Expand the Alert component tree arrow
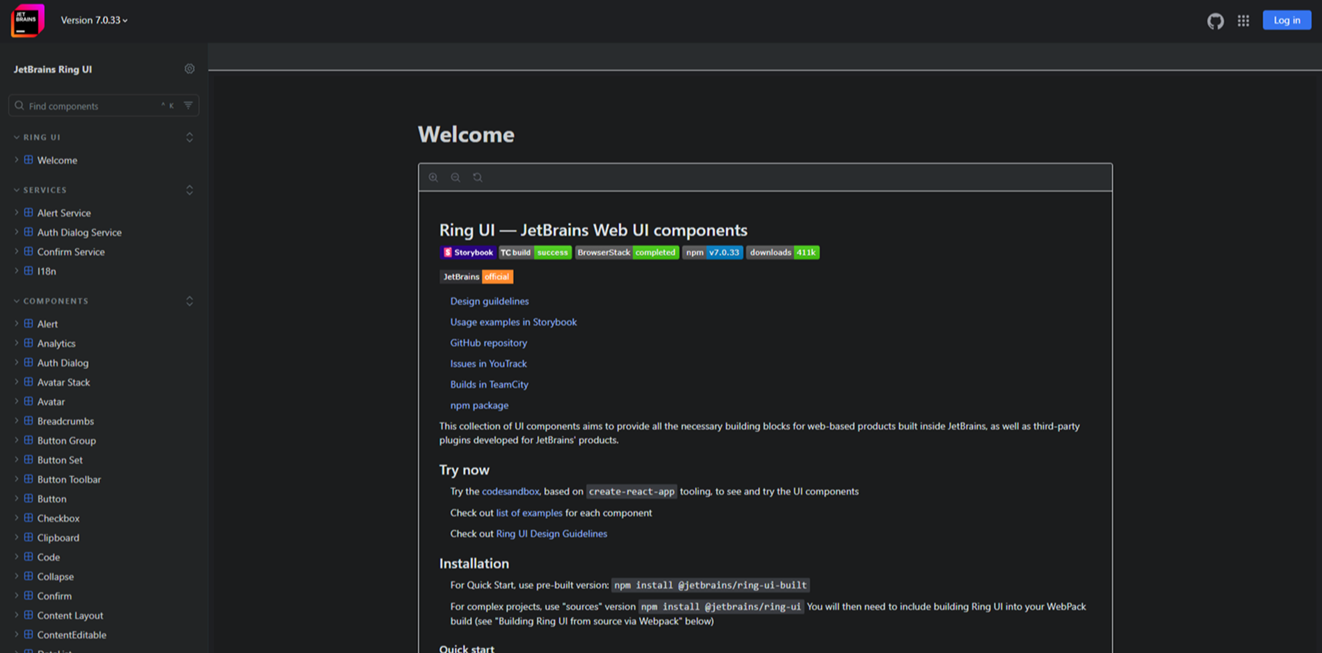The image size is (1322, 653). [17, 324]
